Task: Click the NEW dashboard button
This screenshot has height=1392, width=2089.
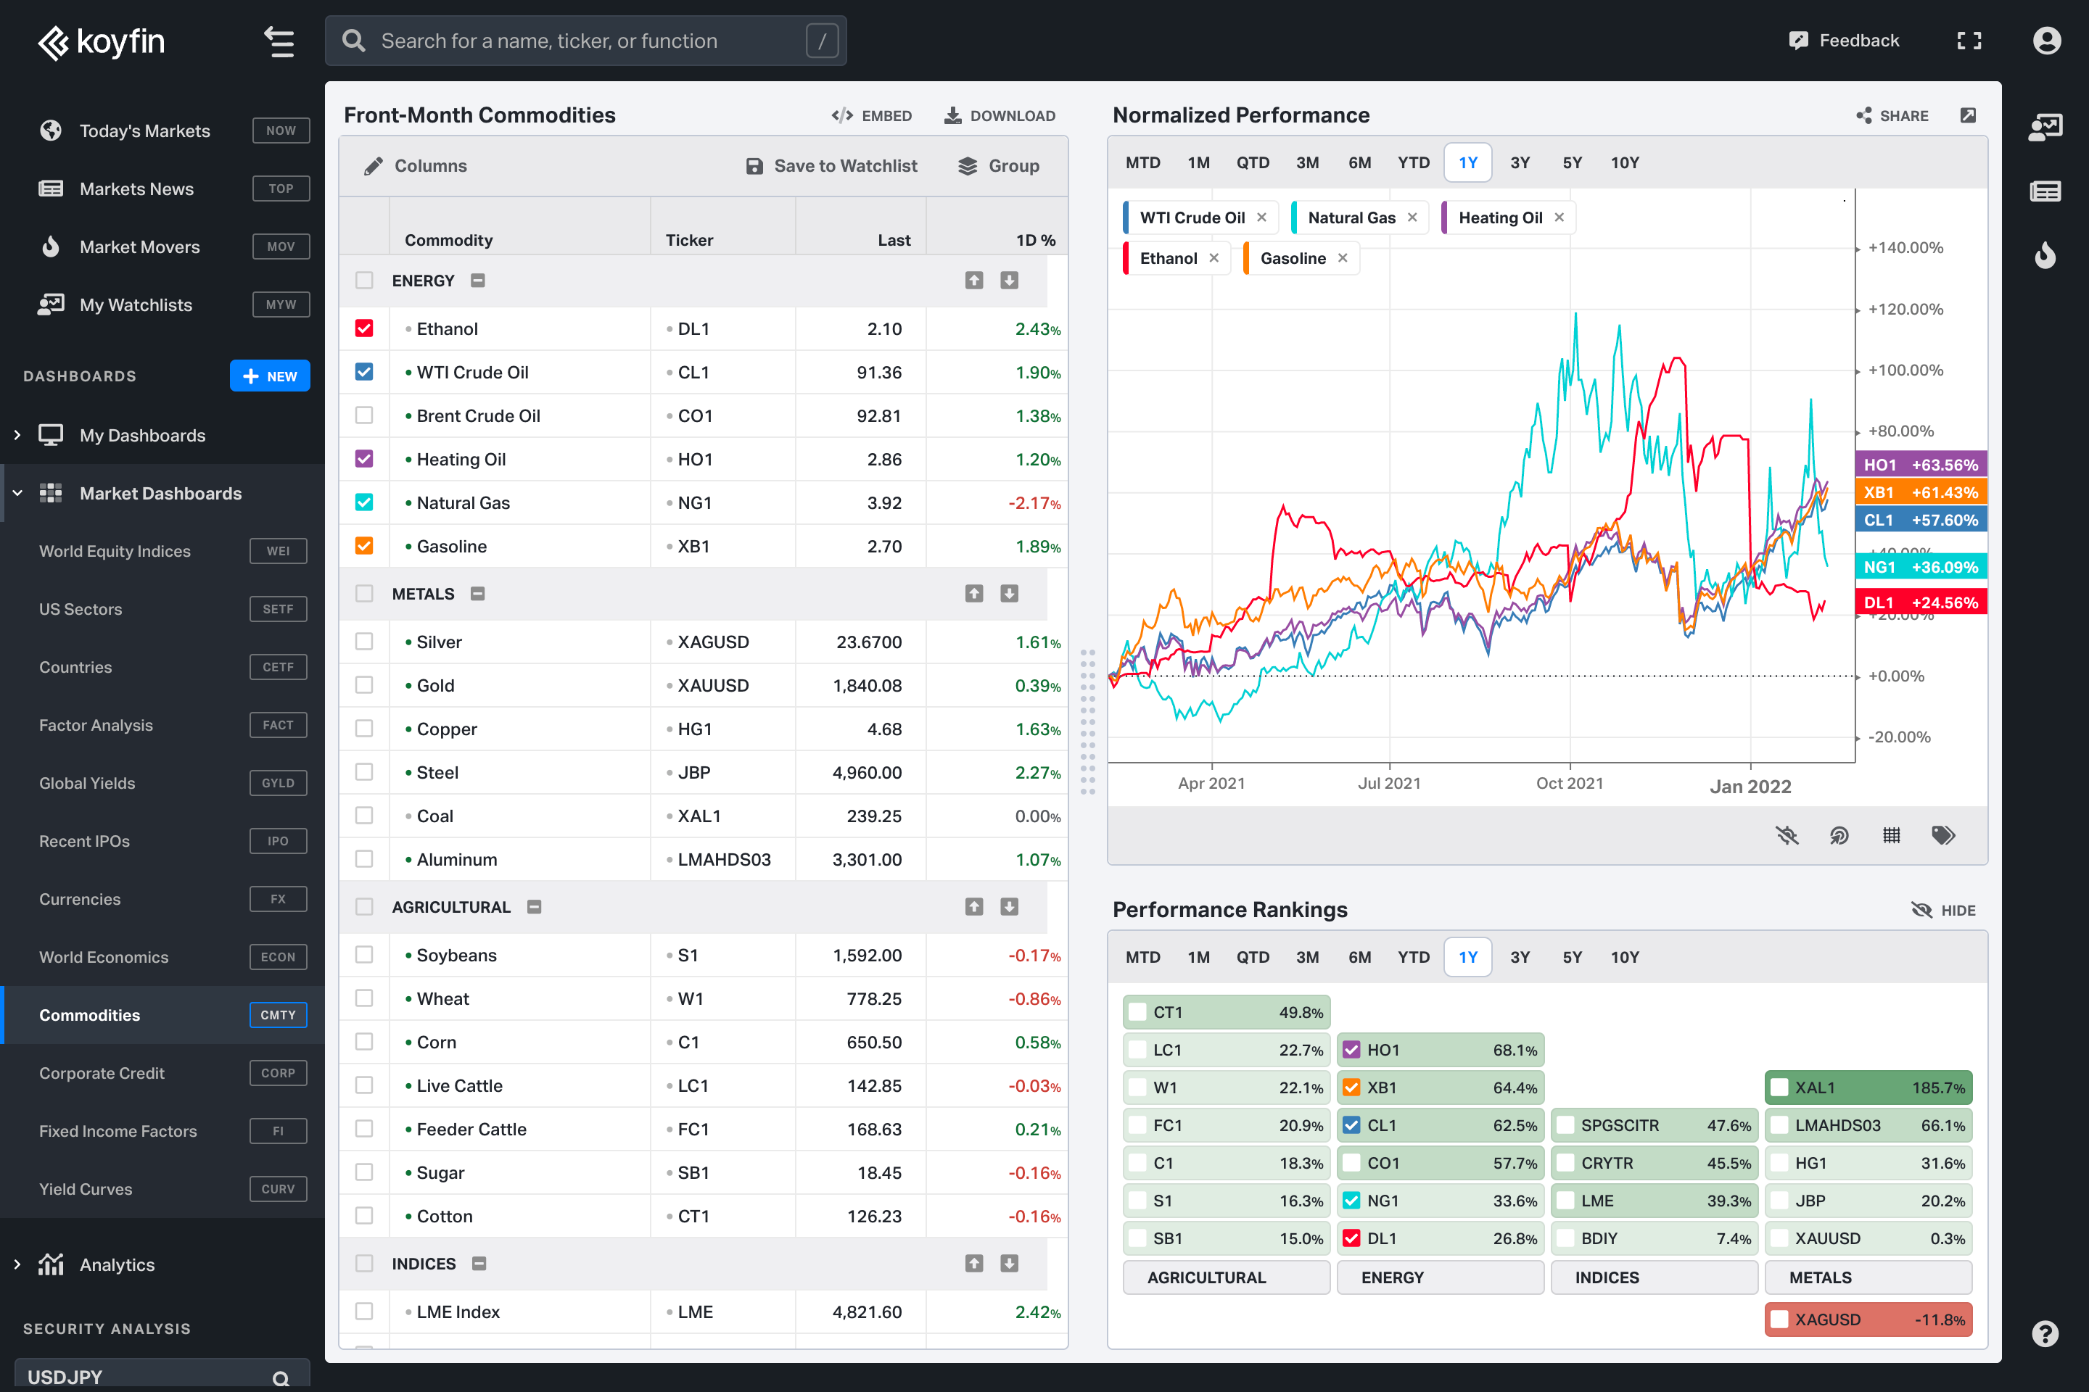Action: click(x=269, y=376)
